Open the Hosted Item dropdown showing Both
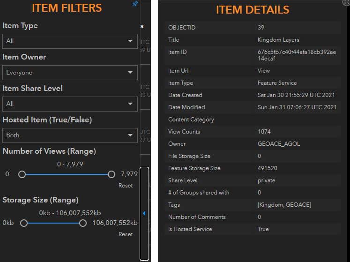 (70, 135)
